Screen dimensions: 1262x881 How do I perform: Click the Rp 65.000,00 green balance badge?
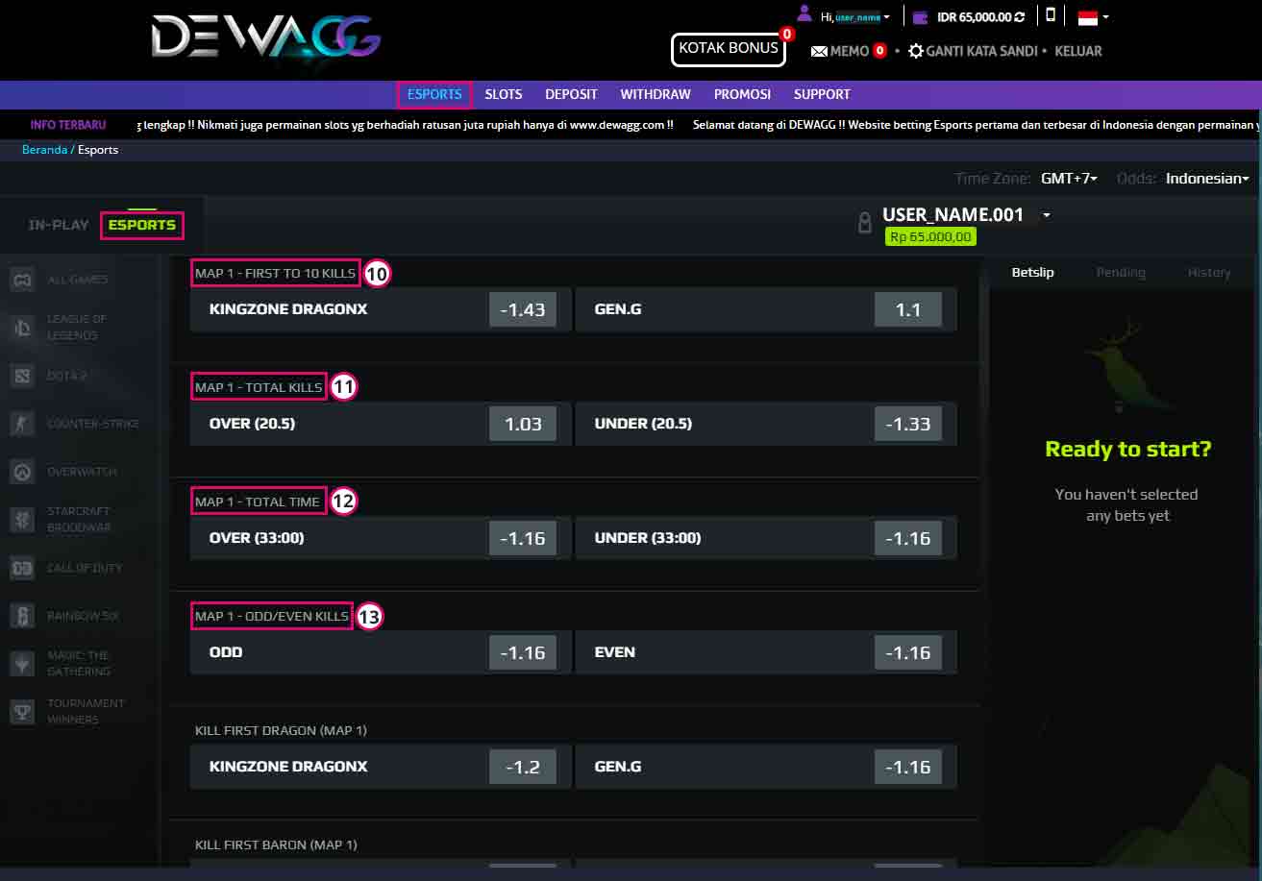click(930, 236)
